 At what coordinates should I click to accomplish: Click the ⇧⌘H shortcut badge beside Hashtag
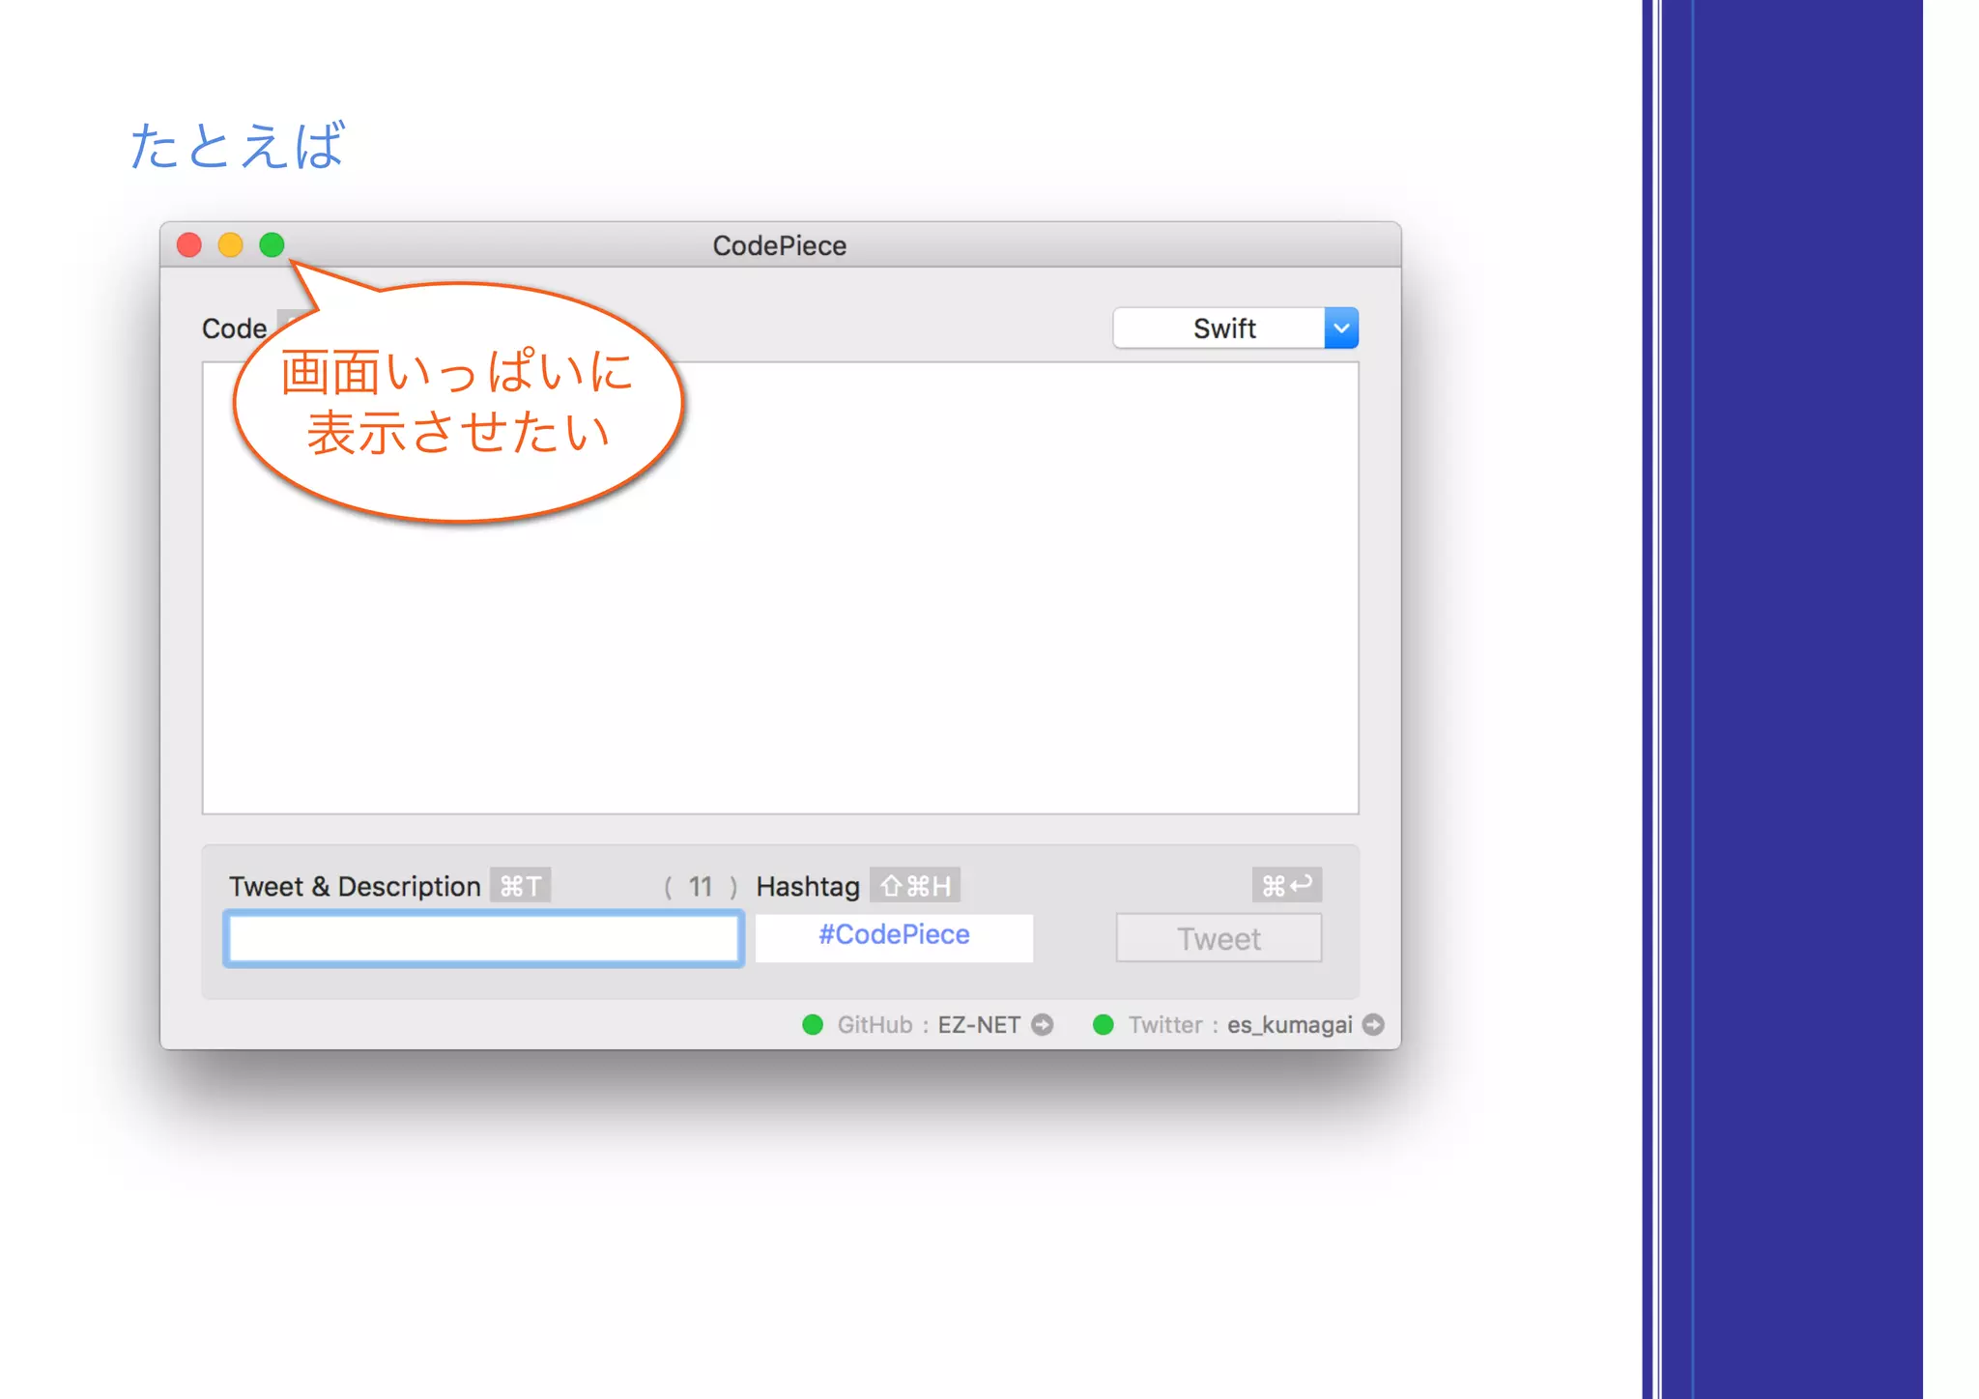point(915,885)
